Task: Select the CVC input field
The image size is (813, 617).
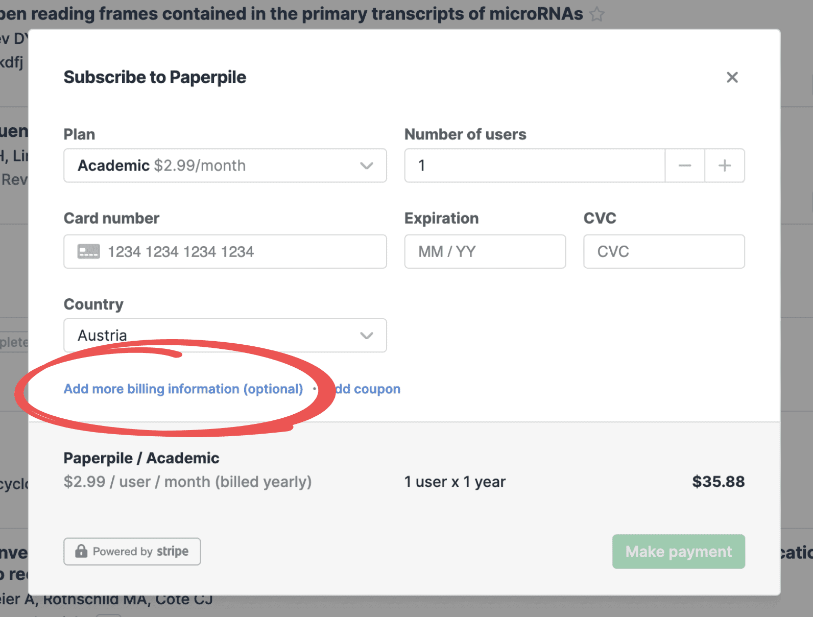Action: (664, 251)
